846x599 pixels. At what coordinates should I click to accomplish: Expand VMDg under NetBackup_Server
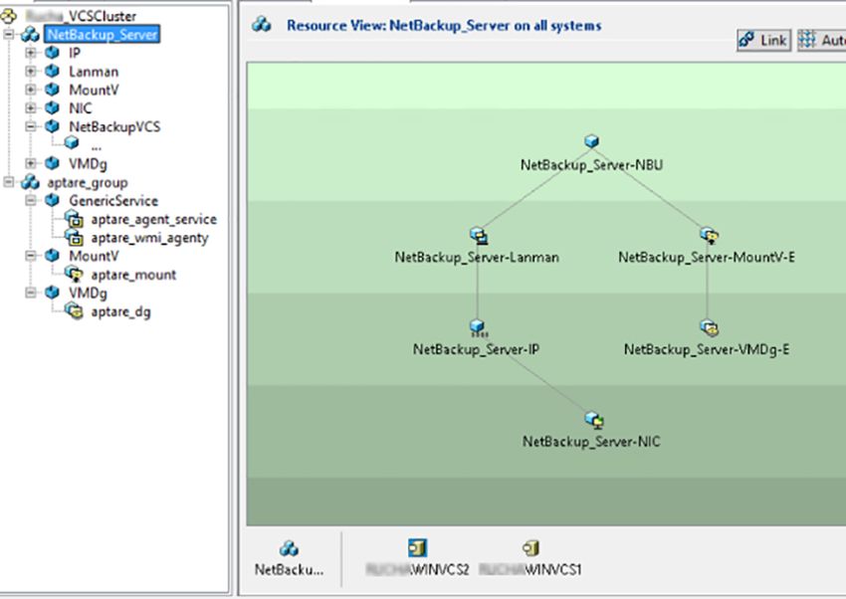(x=31, y=163)
